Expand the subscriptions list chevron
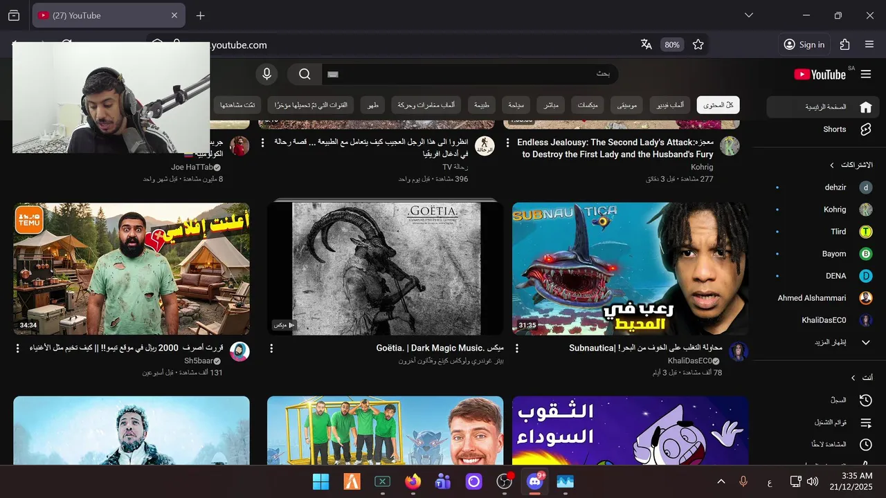886x498 pixels. click(832, 165)
